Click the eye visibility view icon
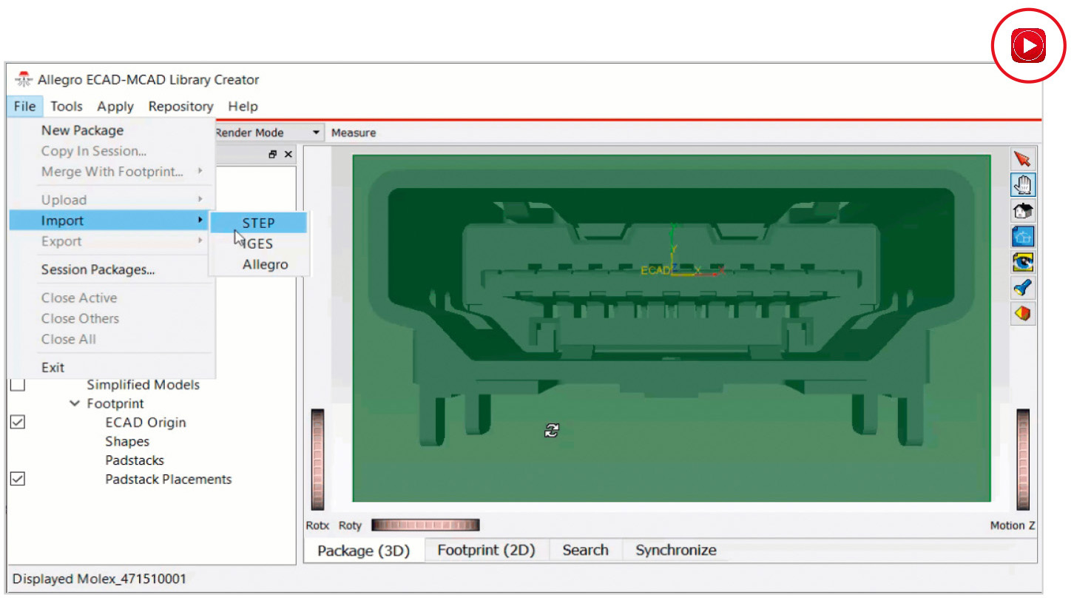 (1023, 262)
